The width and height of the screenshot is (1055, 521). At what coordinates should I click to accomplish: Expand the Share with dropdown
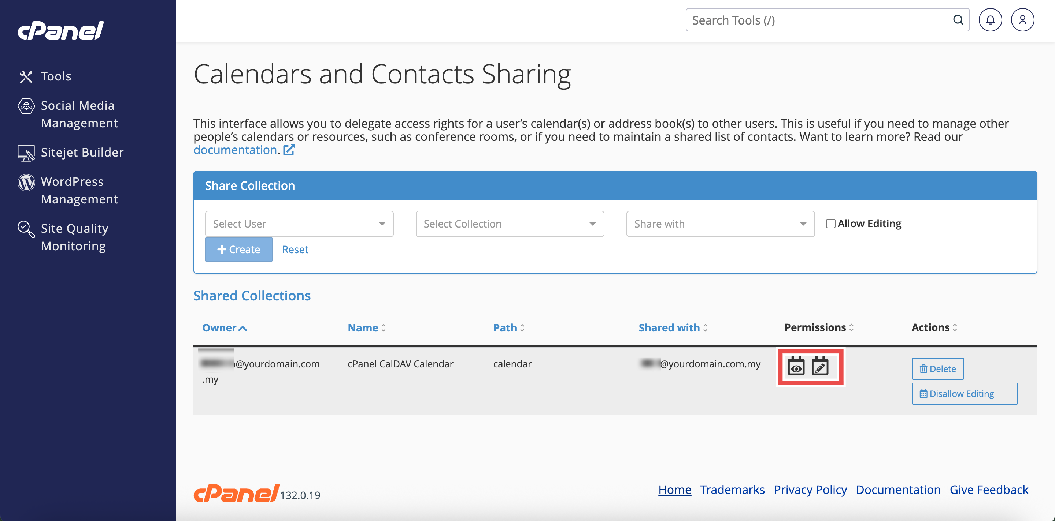pos(720,224)
